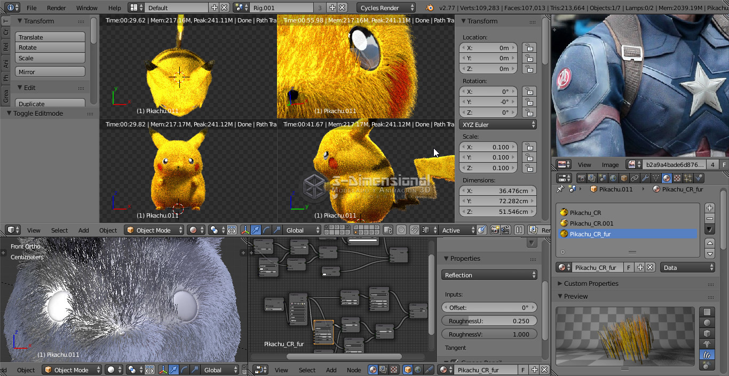Select translate manipulator arrow in upper header
729x376 pixels.
click(256, 230)
